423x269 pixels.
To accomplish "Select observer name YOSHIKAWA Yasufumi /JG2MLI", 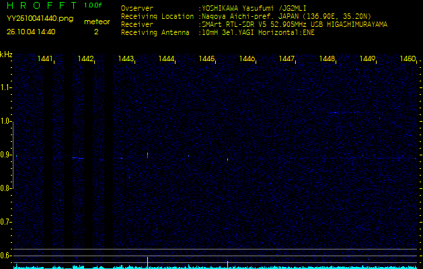I will [254, 8].
